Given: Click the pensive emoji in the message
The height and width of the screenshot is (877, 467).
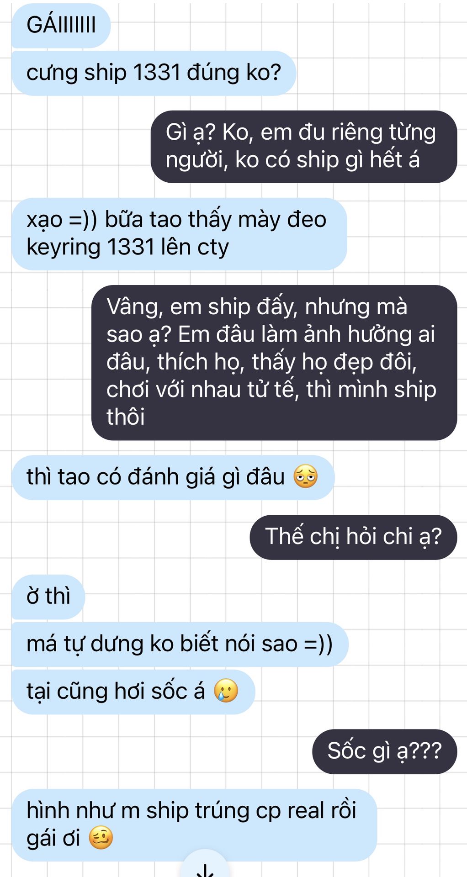Looking at the screenshot, I should point(305,476).
